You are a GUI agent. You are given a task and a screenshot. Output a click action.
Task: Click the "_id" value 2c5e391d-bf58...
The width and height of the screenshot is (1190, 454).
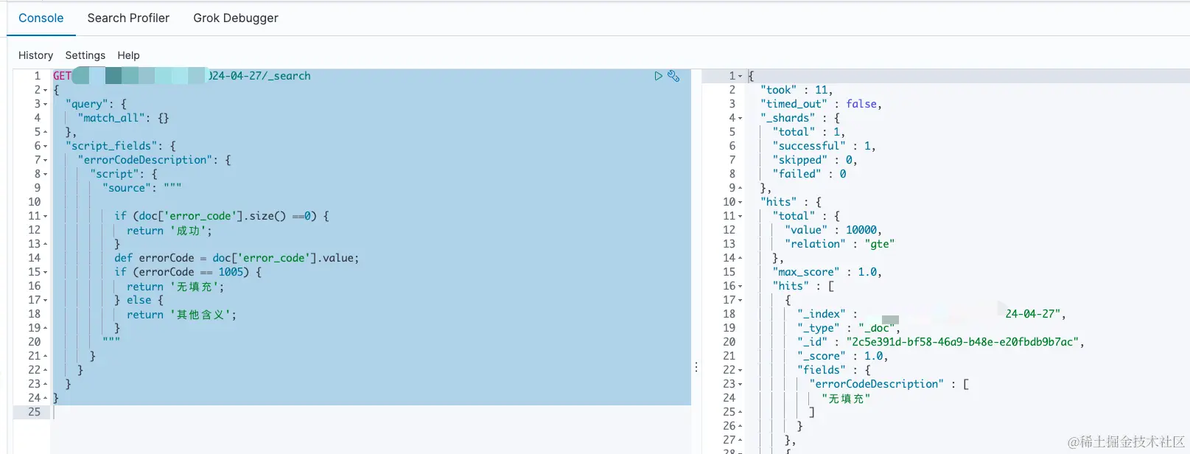962,342
